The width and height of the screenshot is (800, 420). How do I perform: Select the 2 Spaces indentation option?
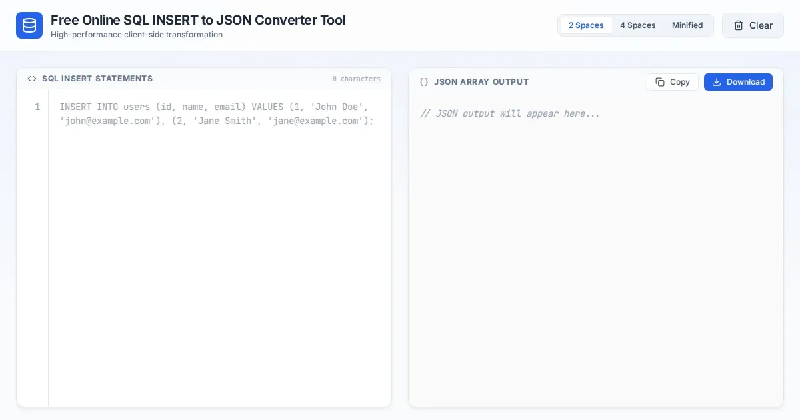[x=586, y=25]
